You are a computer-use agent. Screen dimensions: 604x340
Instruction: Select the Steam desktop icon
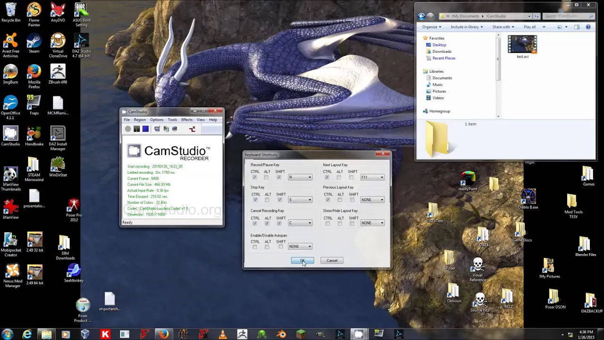(x=34, y=43)
